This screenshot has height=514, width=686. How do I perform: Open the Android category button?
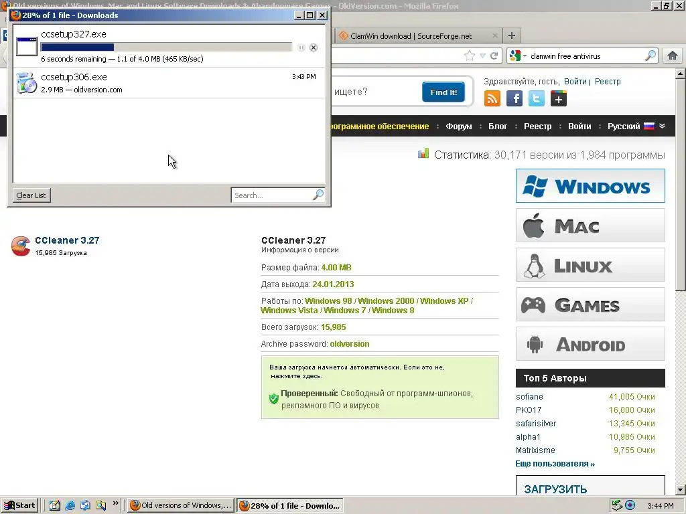[590, 344]
